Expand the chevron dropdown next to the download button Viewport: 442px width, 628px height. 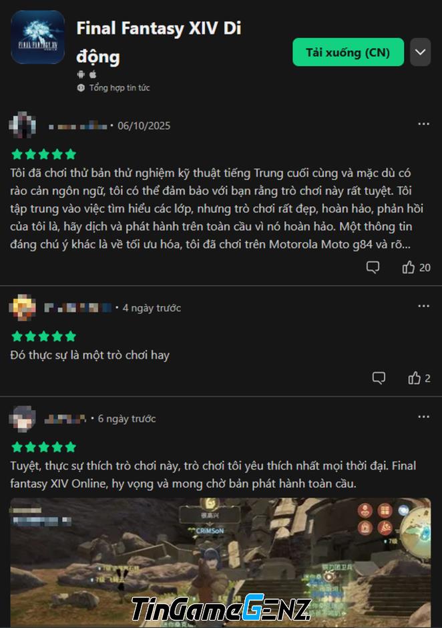[x=420, y=52]
